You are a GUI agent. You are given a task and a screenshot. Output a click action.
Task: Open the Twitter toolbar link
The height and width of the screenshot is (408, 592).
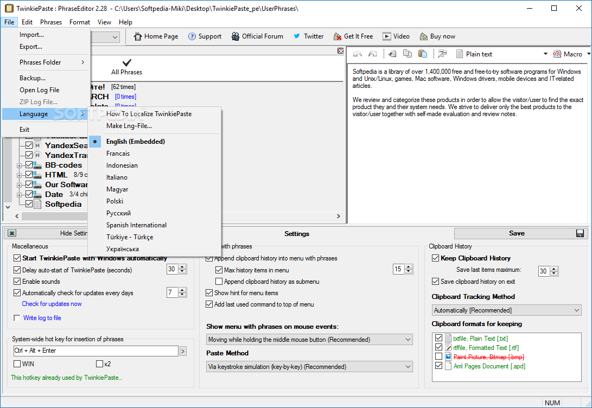(308, 36)
